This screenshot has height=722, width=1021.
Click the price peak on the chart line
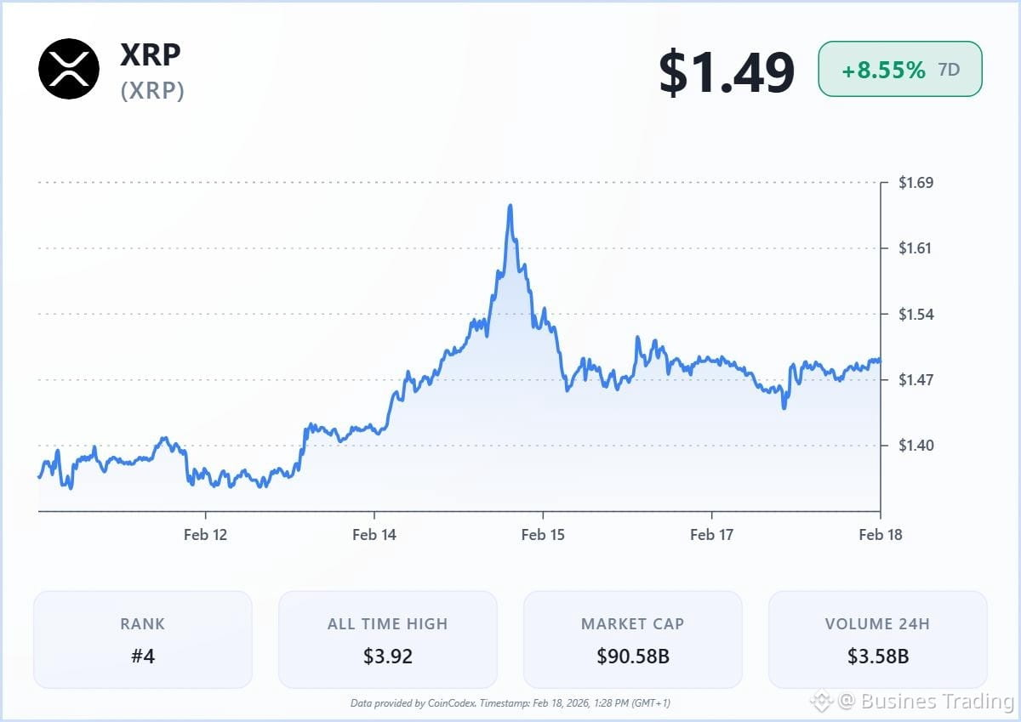point(510,207)
